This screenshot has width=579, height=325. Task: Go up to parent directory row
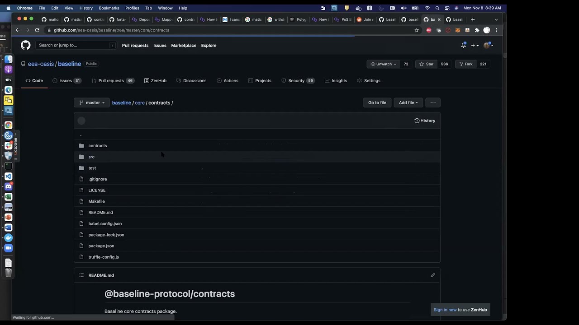coord(257,135)
